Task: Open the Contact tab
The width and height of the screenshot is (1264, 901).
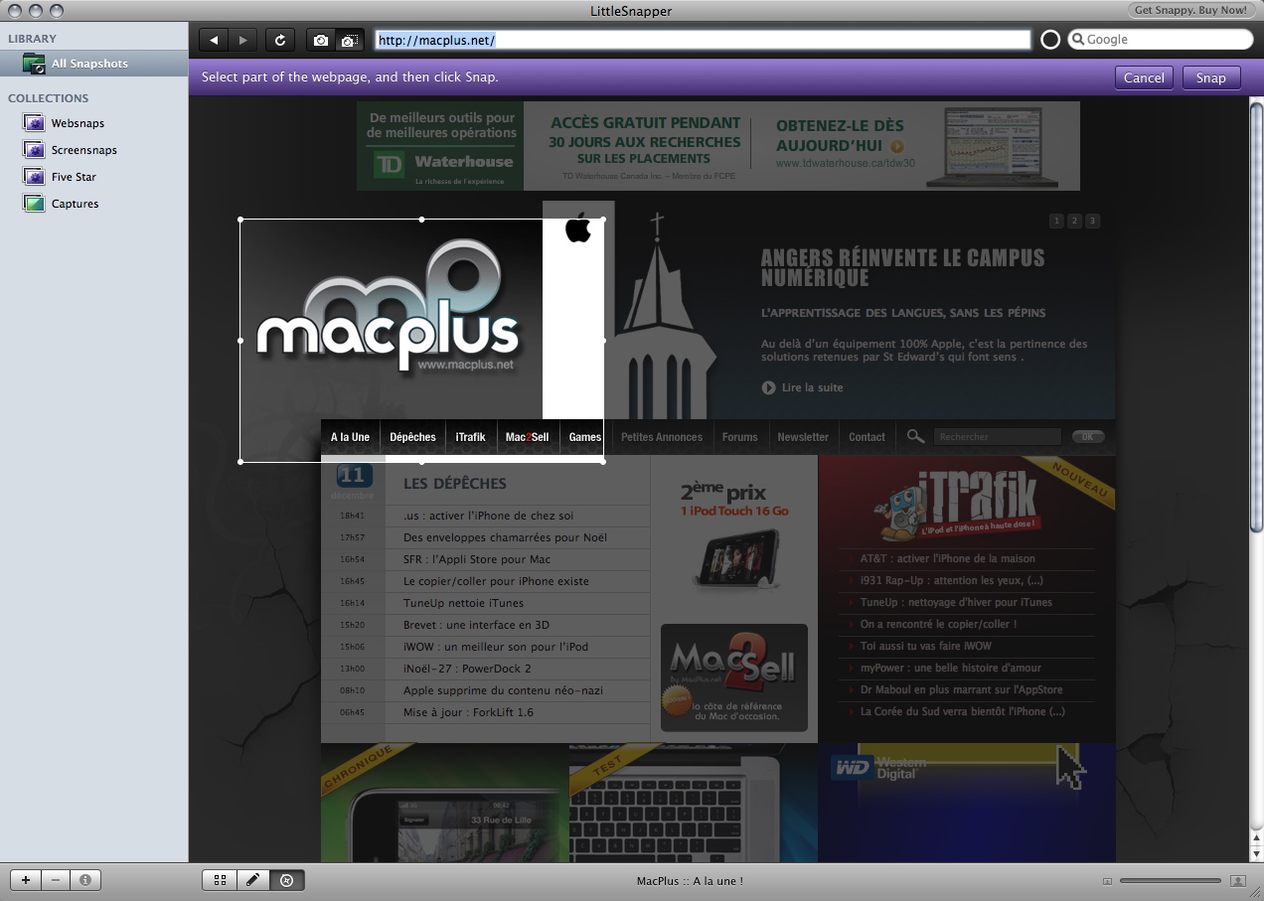Action: 867,437
